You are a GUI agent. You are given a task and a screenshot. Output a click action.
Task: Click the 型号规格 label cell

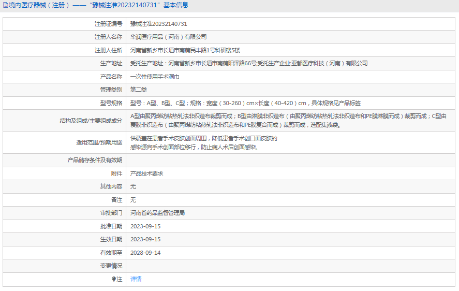[64, 103]
